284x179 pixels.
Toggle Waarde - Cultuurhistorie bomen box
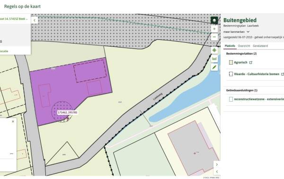(x=231, y=74)
